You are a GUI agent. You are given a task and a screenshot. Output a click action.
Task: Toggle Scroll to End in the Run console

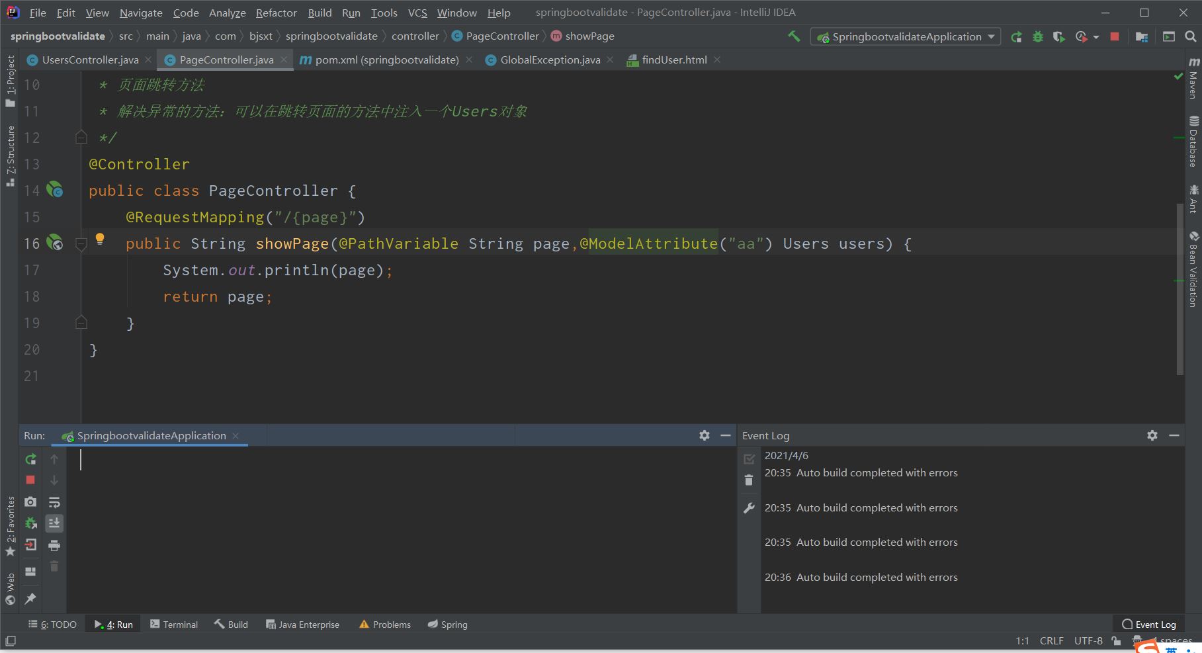pyautogui.click(x=54, y=523)
